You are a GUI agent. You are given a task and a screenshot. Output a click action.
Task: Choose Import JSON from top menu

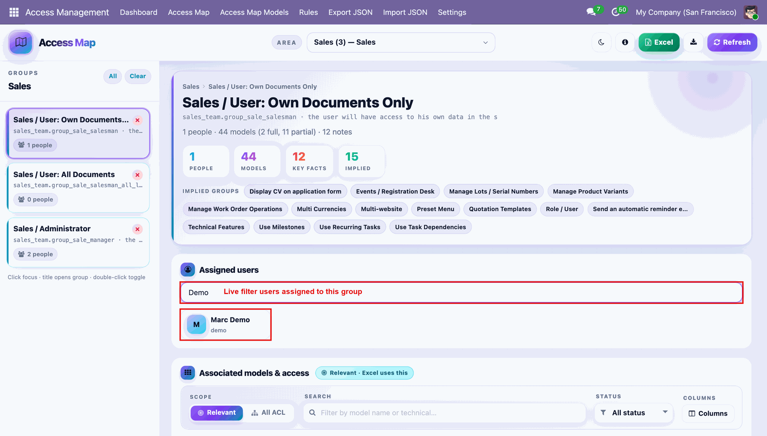pos(405,12)
